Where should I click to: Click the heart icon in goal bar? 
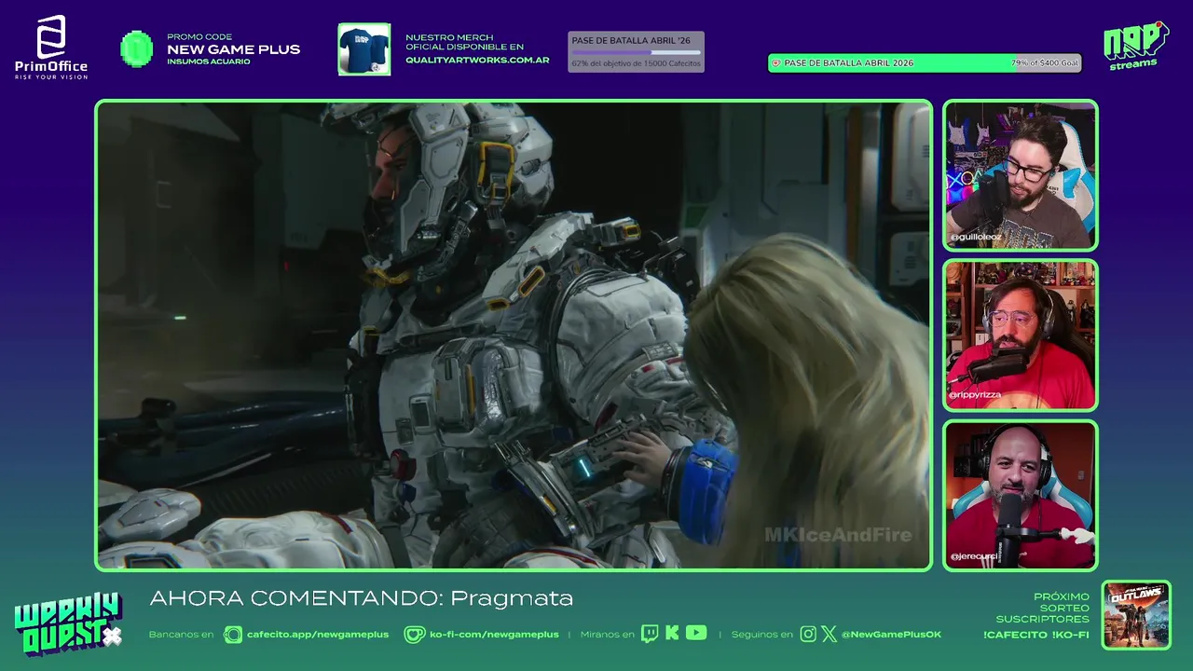[775, 63]
